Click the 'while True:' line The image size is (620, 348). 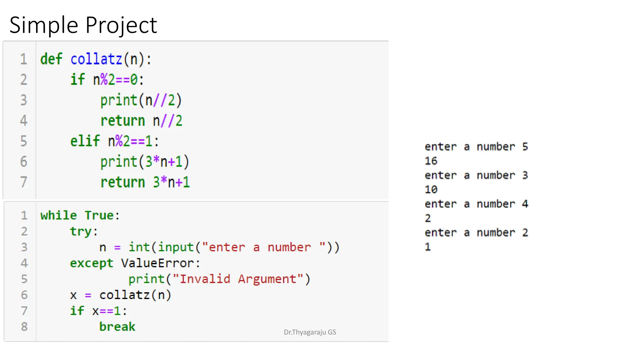pyautogui.click(x=80, y=215)
